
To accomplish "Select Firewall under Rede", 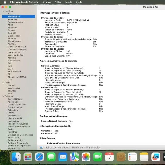I will tap(11, 85).
